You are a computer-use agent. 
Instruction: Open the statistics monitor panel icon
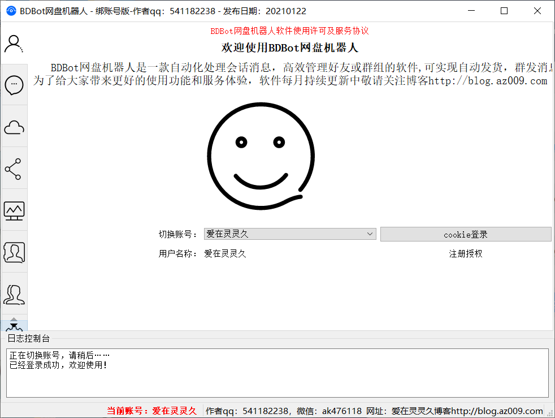14,210
